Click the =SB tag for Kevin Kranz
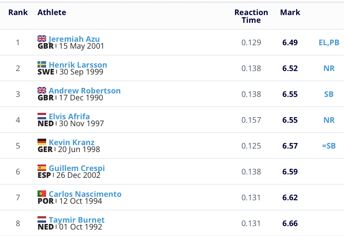 (329, 146)
